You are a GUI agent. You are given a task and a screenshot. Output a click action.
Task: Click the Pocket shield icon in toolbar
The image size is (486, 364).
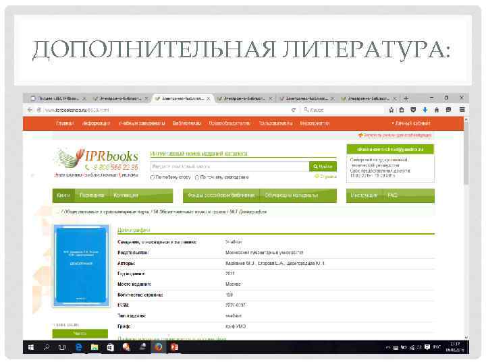click(x=413, y=110)
